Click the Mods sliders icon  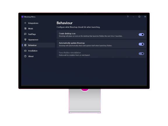pos(25,29)
